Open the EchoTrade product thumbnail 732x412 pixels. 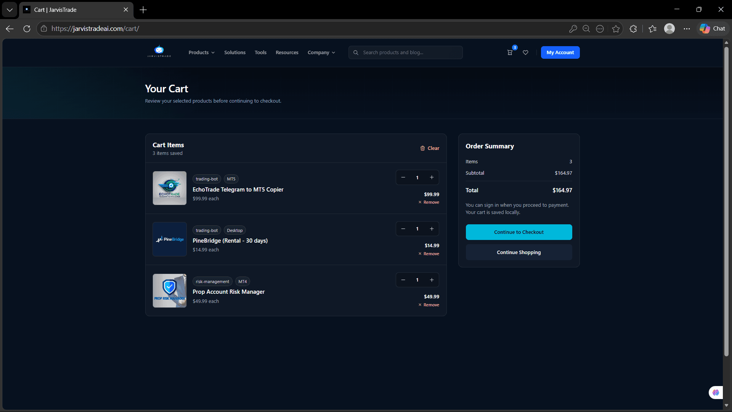(x=170, y=188)
